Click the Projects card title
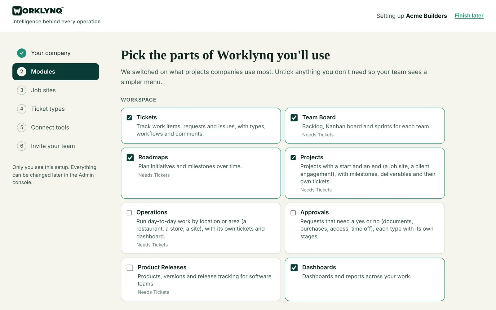The image size is (496, 310). (312, 157)
